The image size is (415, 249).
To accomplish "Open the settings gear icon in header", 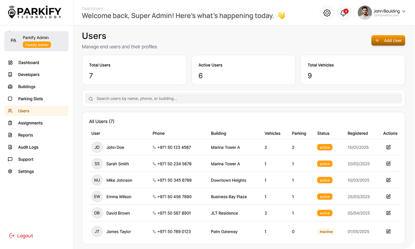I will 327,13.
